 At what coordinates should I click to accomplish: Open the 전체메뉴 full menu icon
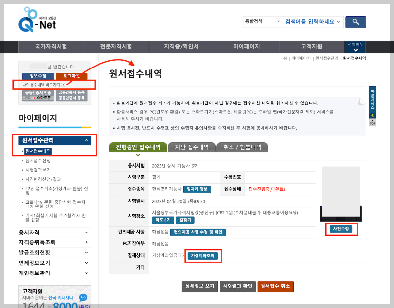pyautogui.click(x=355, y=47)
